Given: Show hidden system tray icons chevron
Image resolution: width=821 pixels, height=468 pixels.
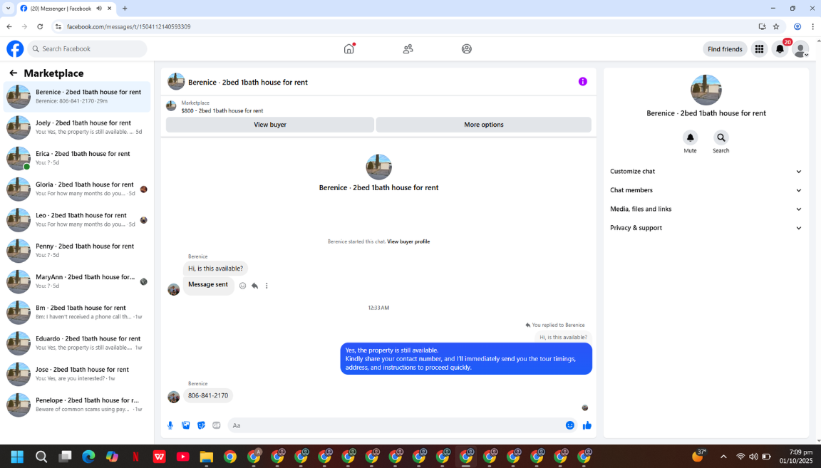Looking at the screenshot, I should pyautogui.click(x=723, y=457).
